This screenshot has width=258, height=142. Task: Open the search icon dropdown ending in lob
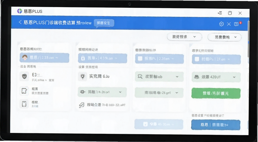[x=159, y=76]
